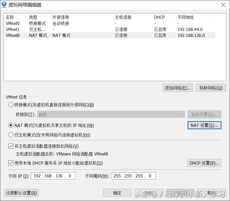The height and width of the screenshot is (201, 230).
Task: Open NAT 设置 dialog
Action: pyautogui.click(x=204, y=125)
